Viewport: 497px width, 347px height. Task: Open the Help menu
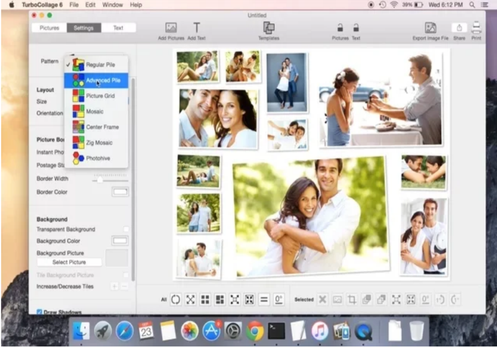tap(136, 5)
